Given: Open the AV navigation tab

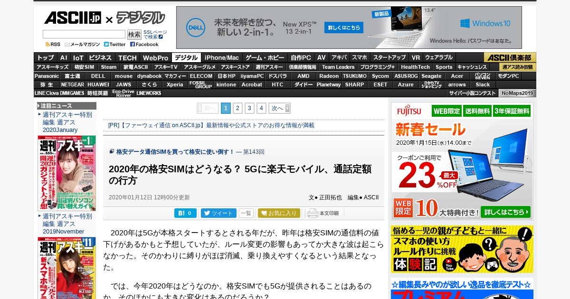Looking at the screenshot, I should 322,57.
